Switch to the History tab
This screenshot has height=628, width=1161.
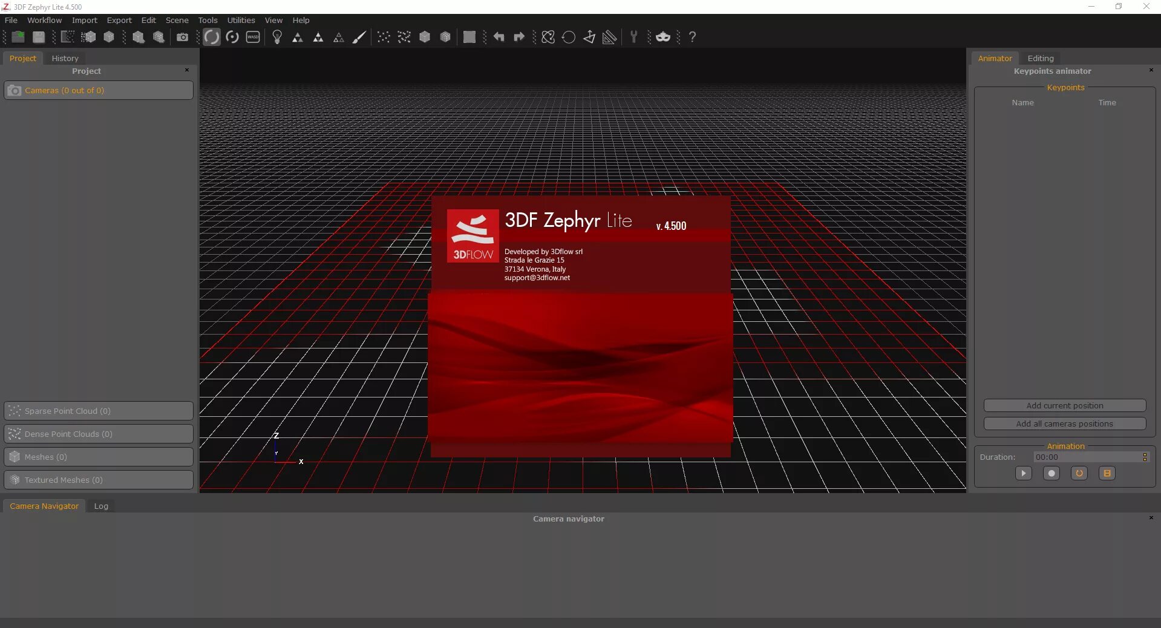(x=65, y=58)
